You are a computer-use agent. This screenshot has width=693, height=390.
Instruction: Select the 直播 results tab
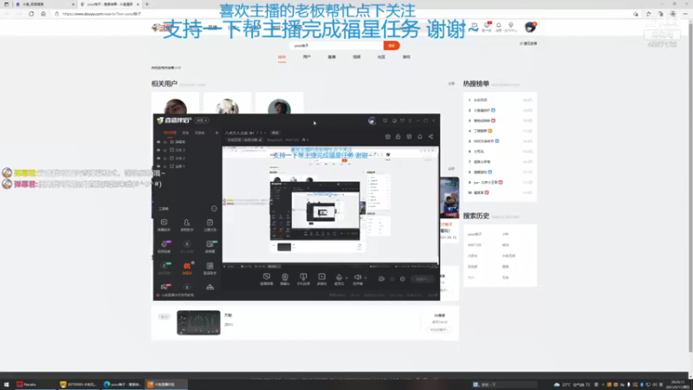pos(332,57)
